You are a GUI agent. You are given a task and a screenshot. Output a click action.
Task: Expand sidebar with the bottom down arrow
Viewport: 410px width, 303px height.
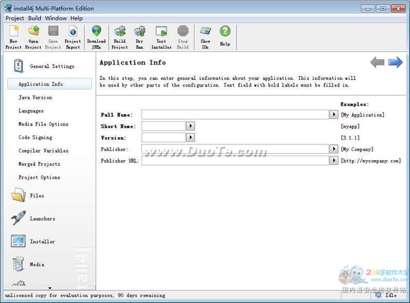[x=50, y=288]
